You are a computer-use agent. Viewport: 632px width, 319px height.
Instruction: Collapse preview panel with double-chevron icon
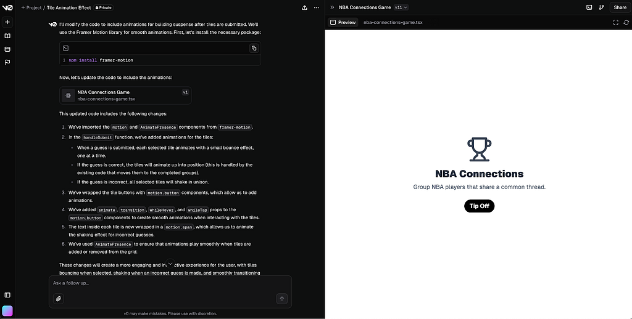coord(332,7)
